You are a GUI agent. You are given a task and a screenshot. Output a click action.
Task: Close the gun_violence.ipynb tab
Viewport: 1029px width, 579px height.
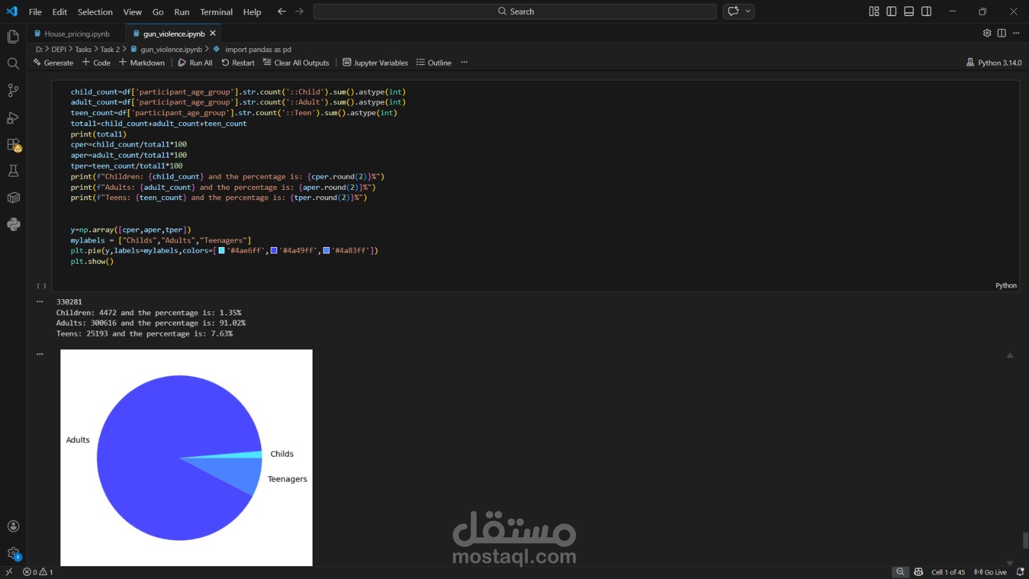(x=213, y=33)
